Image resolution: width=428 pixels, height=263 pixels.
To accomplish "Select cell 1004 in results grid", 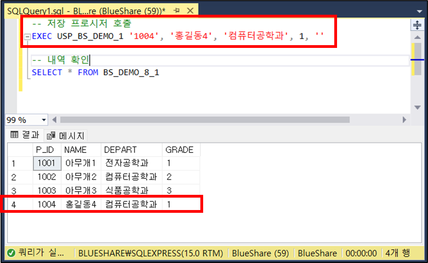I will 47,204.
